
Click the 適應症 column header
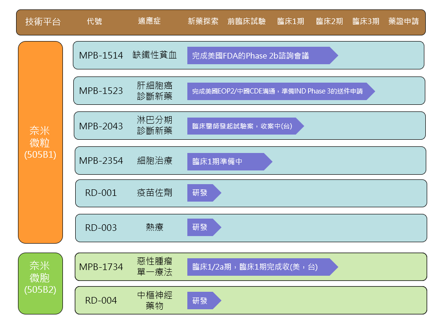pyautogui.click(x=149, y=21)
